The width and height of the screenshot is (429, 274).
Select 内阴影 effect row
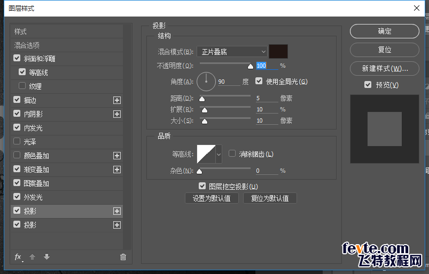[67, 114]
